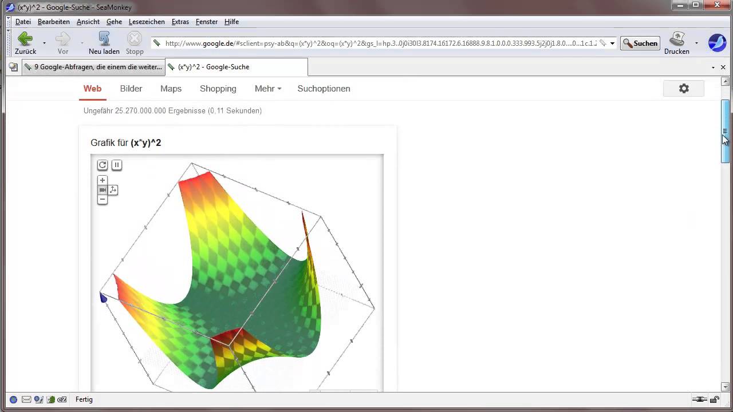The width and height of the screenshot is (733, 412).
Task: Go back with the Zurück arrow button
Action: tap(25, 43)
